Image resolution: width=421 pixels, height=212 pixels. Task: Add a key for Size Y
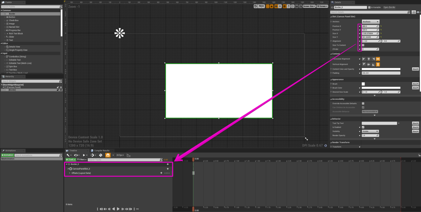pos(360,37)
